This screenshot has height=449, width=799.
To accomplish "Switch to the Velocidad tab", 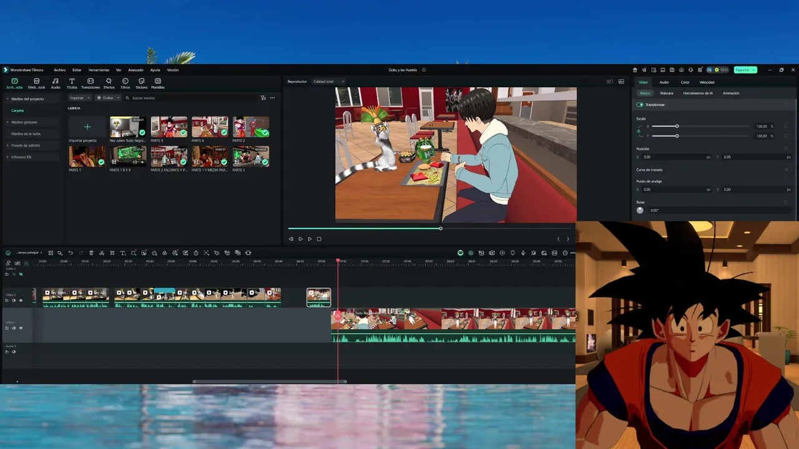I will coord(707,82).
